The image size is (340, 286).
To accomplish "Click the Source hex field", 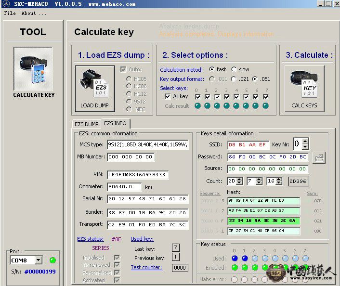I will (x=268, y=169).
